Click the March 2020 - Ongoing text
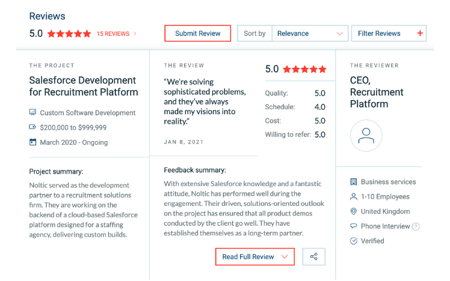Viewport: 450px width, 281px height. (74, 142)
